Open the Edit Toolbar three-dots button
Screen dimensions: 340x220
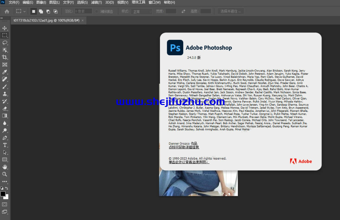[5, 182]
